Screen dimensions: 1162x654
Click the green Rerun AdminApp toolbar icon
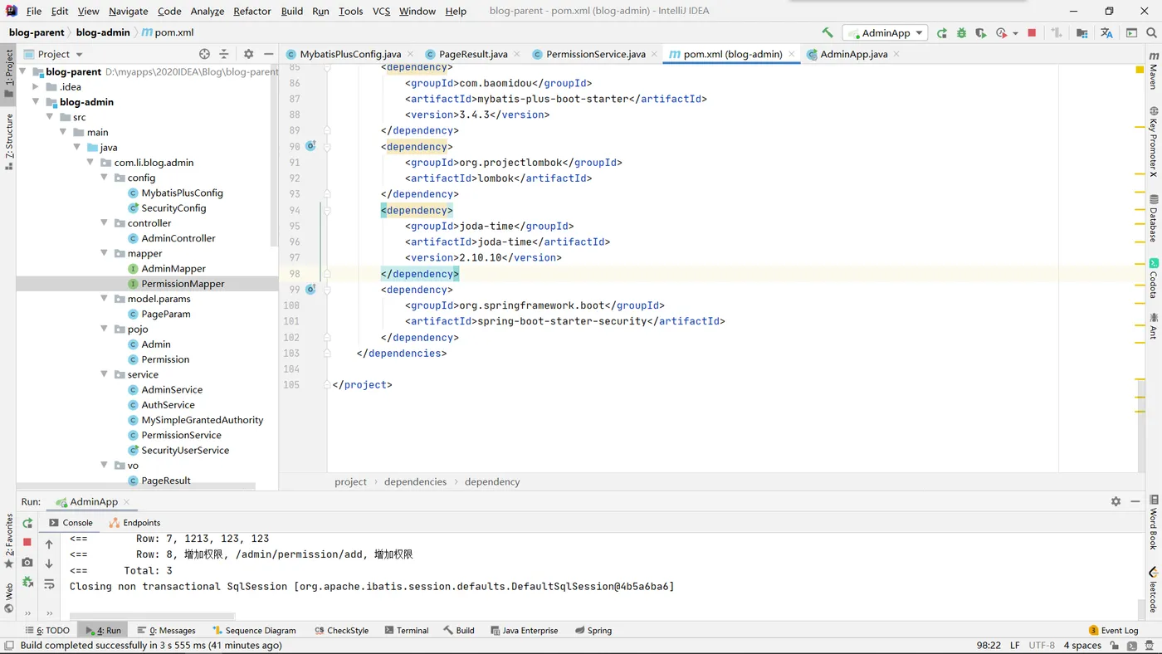tap(941, 33)
